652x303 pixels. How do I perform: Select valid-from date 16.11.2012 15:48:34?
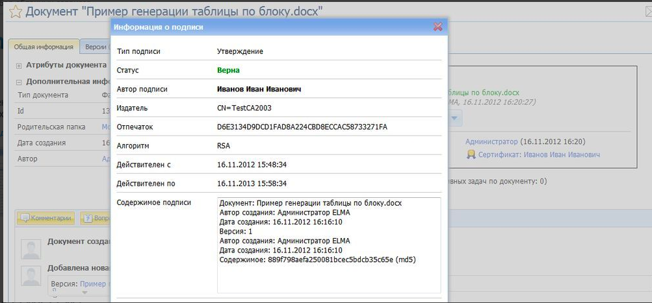click(x=252, y=165)
